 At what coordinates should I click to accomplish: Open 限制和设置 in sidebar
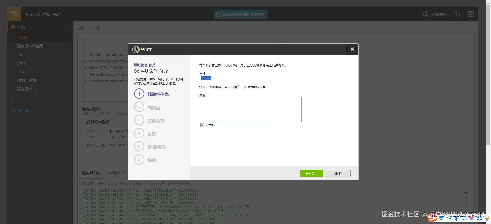pyautogui.click(x=27, y=81)
